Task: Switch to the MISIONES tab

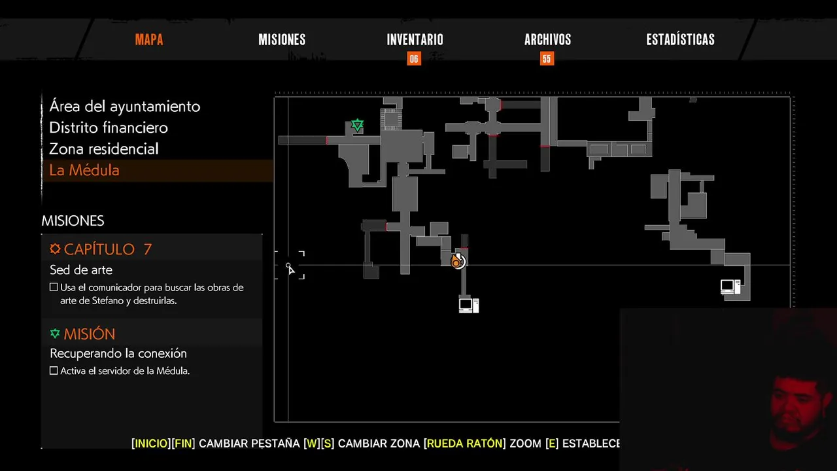Action: (282, 40)
